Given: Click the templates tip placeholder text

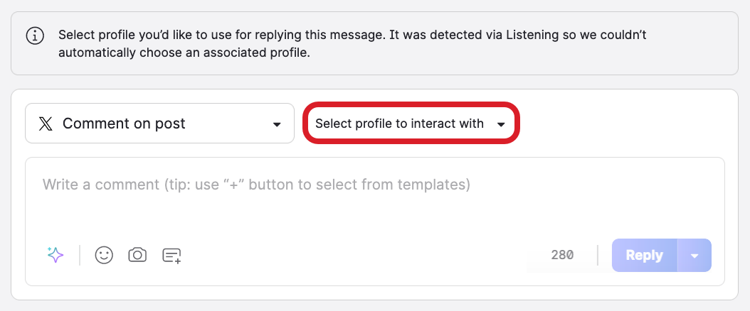Looking at the screenshot, I should click(x=256, y=185).
